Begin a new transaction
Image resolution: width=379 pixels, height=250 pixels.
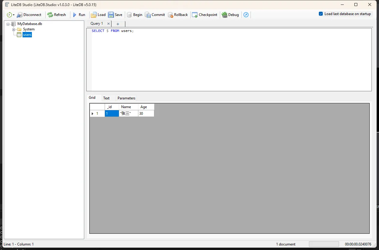pyautogui.click(x=134, y=15)
